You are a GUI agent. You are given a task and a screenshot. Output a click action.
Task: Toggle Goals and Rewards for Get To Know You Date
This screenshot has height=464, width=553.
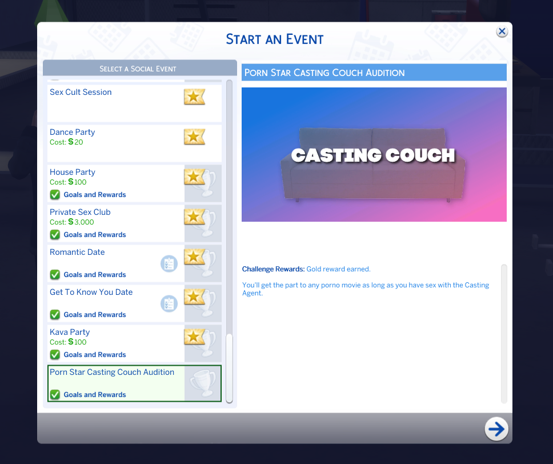point(55,315)
